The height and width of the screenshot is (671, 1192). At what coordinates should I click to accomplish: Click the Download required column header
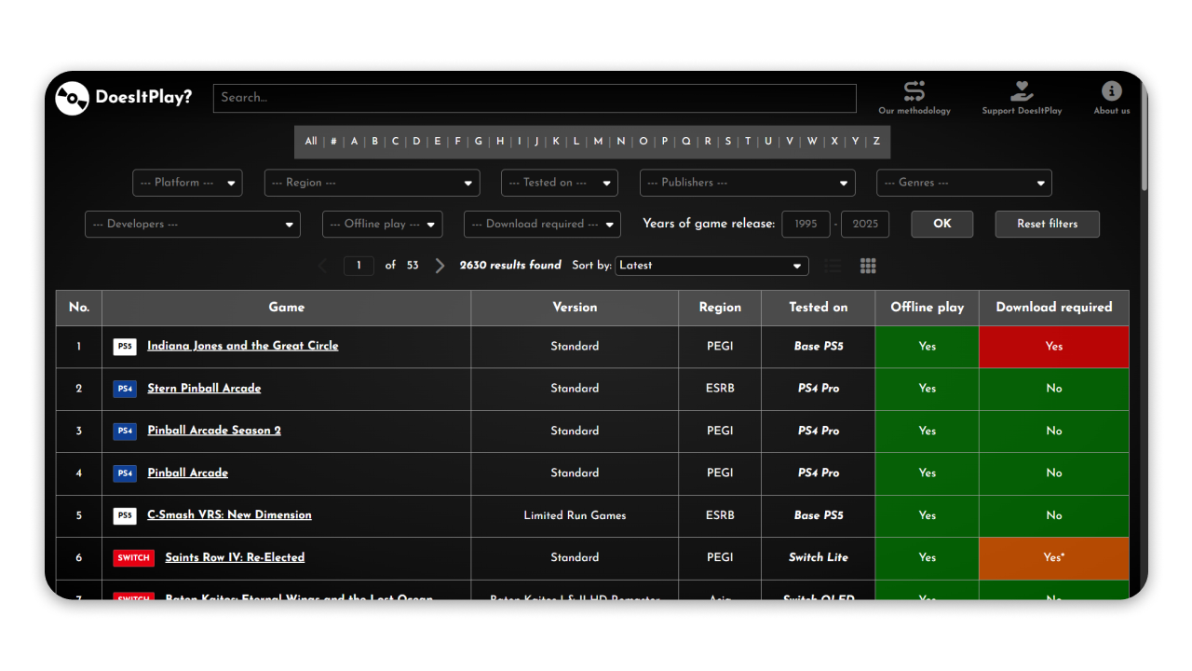click(x=1054, y=308)
